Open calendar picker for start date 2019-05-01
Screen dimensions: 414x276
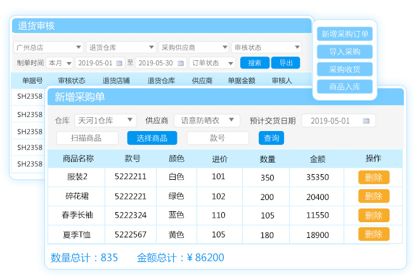[120, 63]
